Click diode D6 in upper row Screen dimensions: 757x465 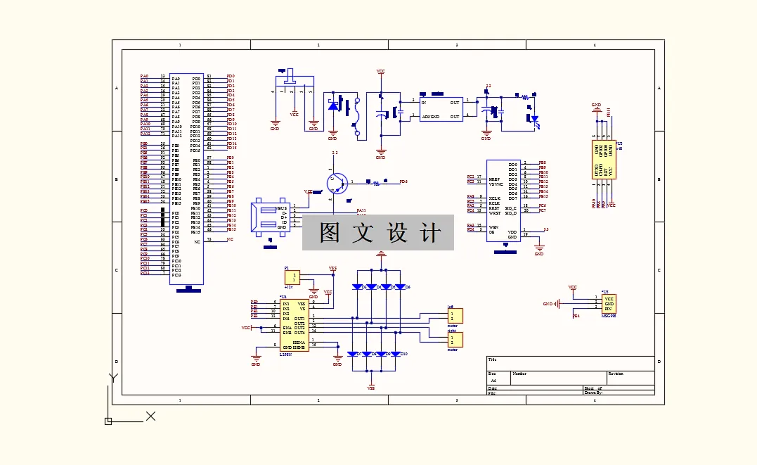pyautogui.click(x=400, y=287)
